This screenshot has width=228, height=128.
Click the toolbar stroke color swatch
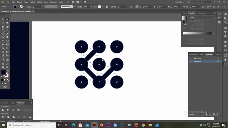click(x=6, y=75)
